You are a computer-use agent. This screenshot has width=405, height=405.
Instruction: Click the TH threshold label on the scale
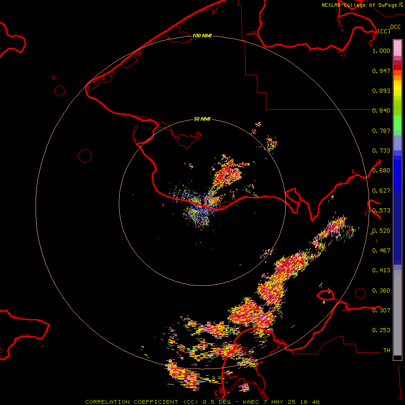(x=387, y=351)
